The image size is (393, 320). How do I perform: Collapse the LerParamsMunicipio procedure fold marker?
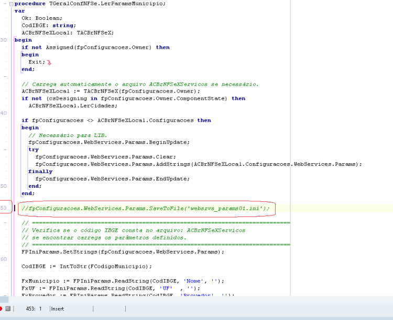pos(11,4)
